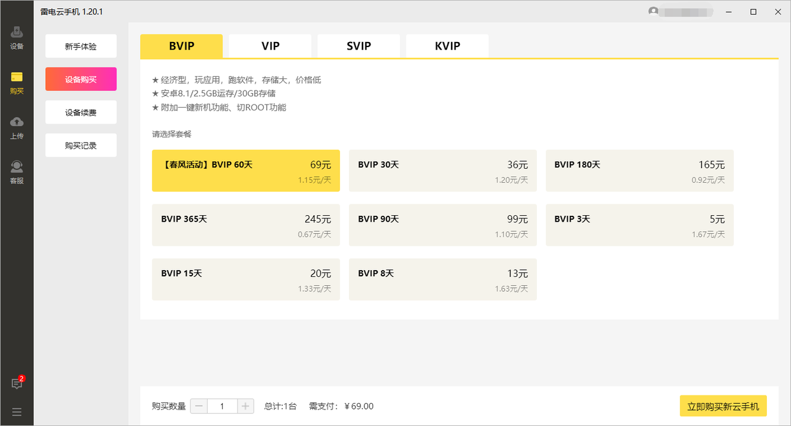View 购买记录 purchase history

tap(80, 145)
